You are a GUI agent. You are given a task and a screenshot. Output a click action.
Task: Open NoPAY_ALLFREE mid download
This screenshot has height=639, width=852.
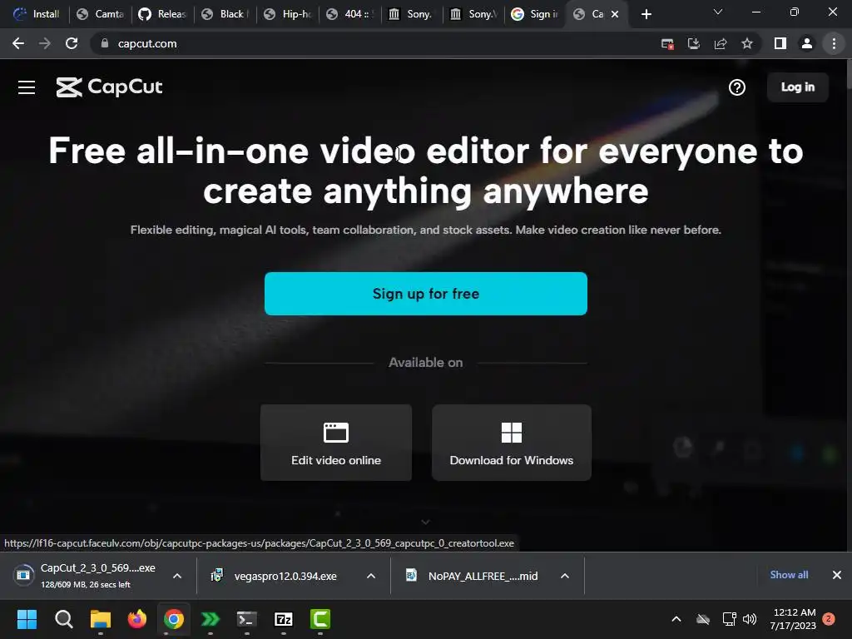472,576
